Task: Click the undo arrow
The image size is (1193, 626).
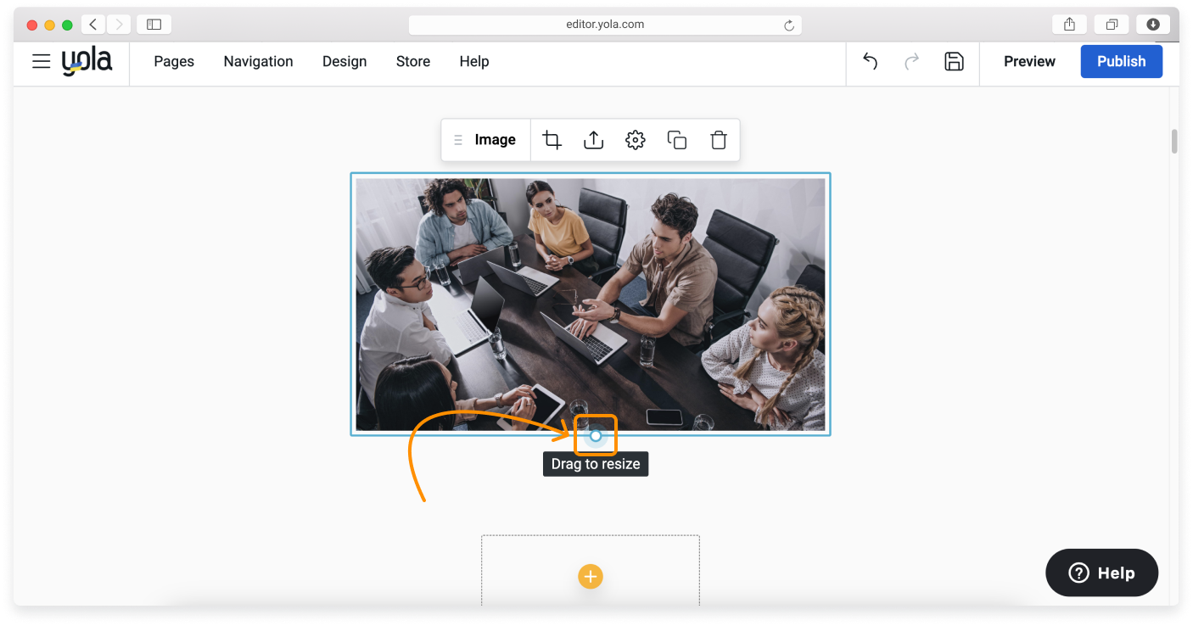Action: coord(870,61)
